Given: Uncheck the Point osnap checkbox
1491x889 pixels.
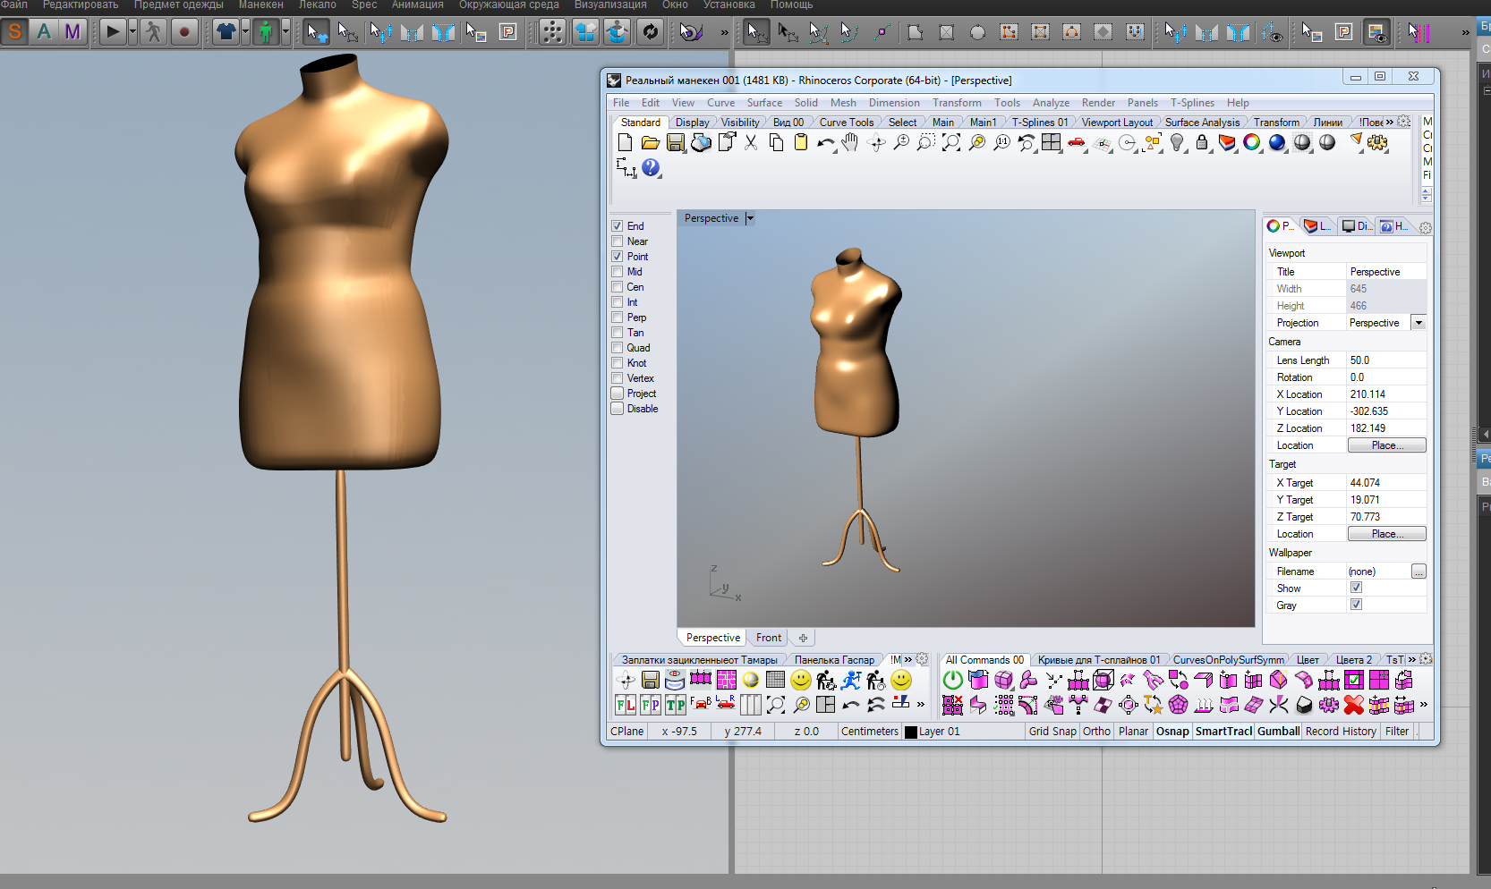Looking at the screenshot, I should (618, 257).
